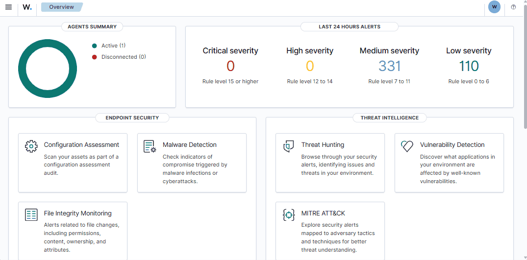This screenshot has height=260, width=527.
Task: Open the hamburger navigation menu
Action: pyautogui.click(x=9, y=7)
